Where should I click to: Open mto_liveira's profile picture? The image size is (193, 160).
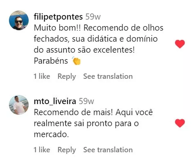coord(19,105)
